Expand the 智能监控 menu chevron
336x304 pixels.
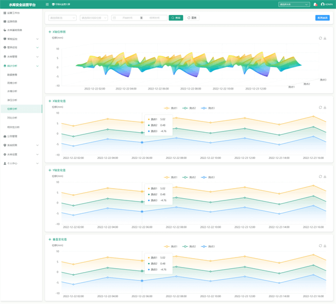[38, 39]
